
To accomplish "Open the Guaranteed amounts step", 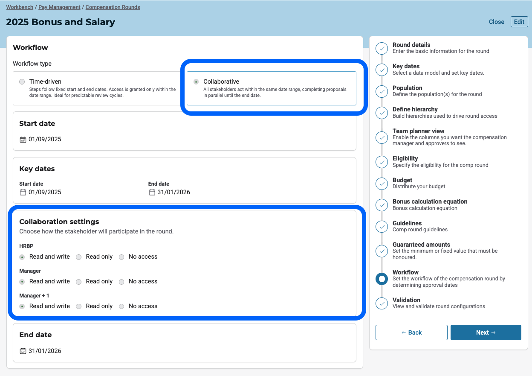I will [421, 245].
